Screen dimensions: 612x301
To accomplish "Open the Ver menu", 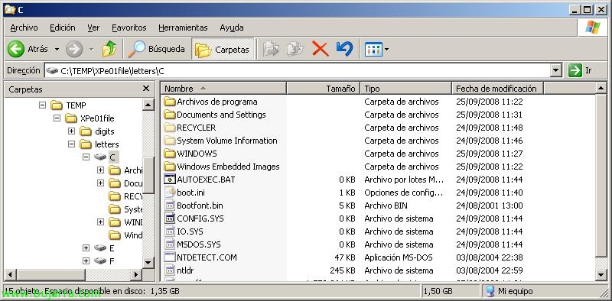I will click(x=93, y=28).
